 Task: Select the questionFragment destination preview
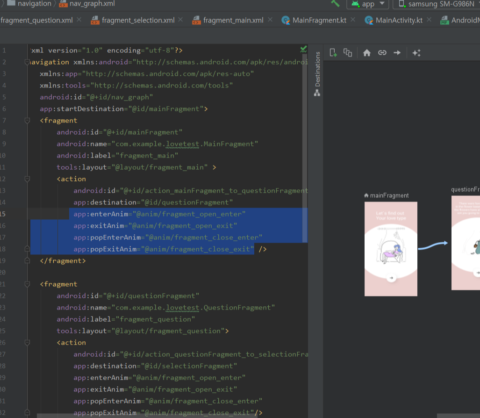(x=466, y=243)
